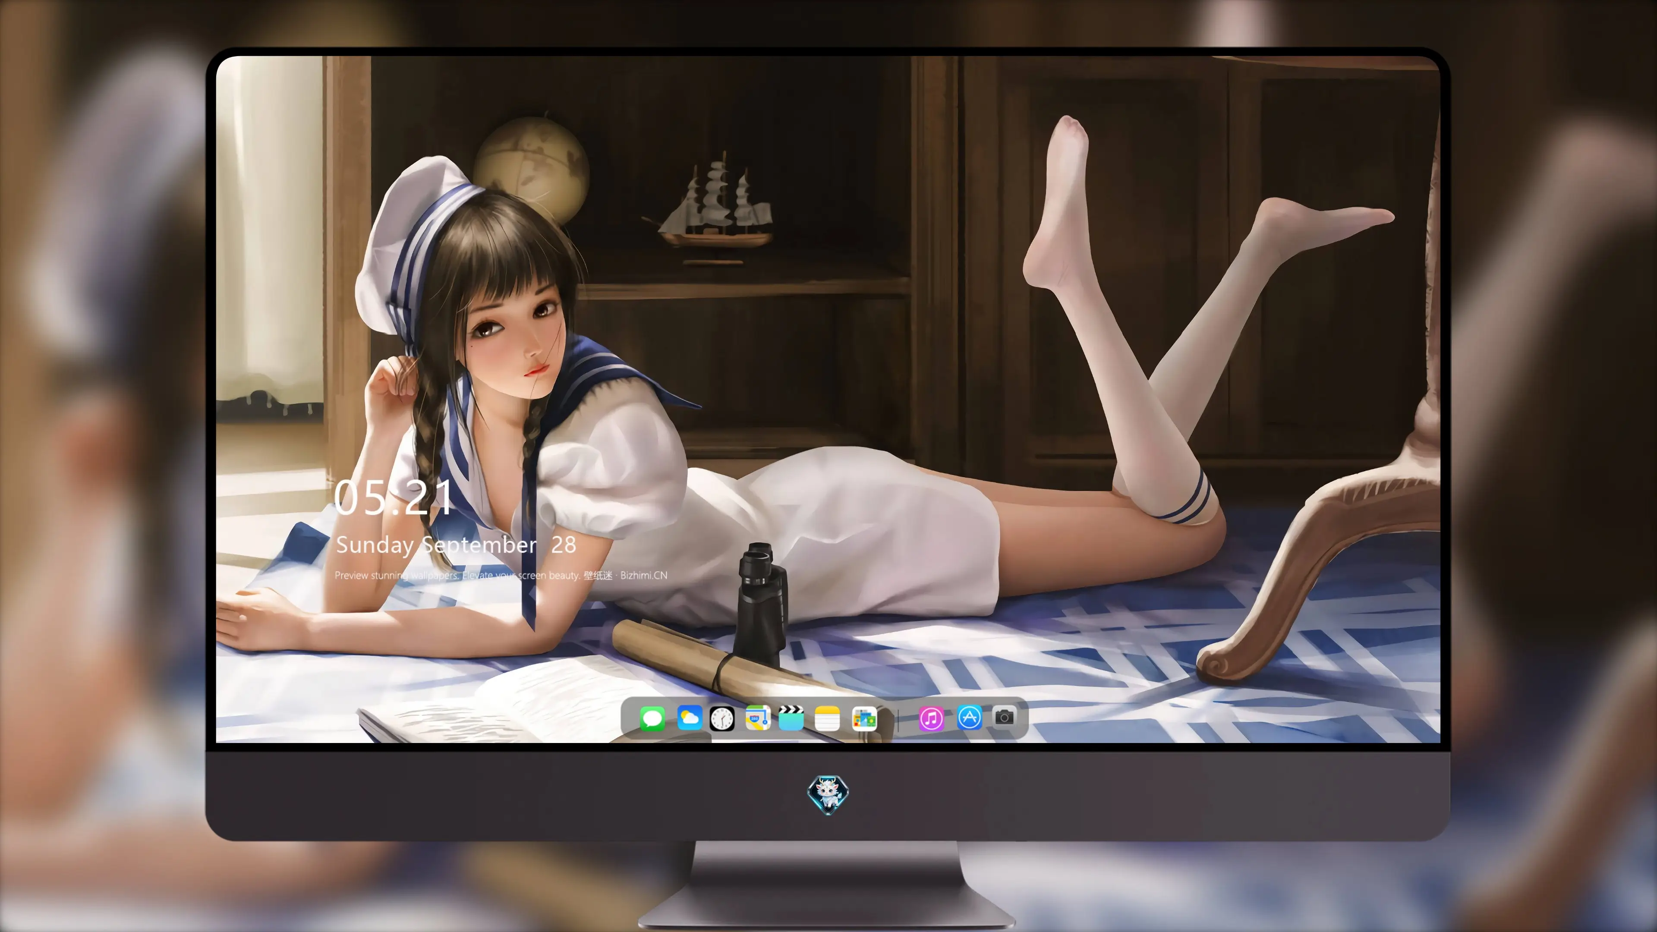The width and height of the screenshot is (1657, 932).
Task: Open the Maps app in the dock
Action: click(758, 718)
